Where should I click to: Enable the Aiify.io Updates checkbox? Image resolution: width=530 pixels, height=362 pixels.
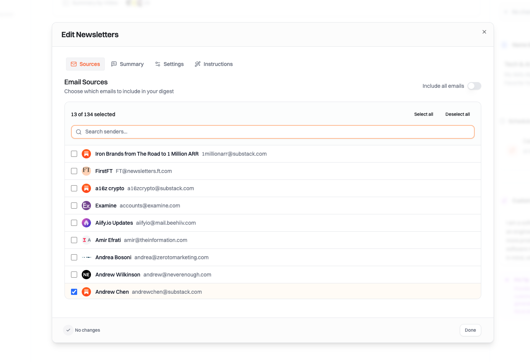coord(74,223)
